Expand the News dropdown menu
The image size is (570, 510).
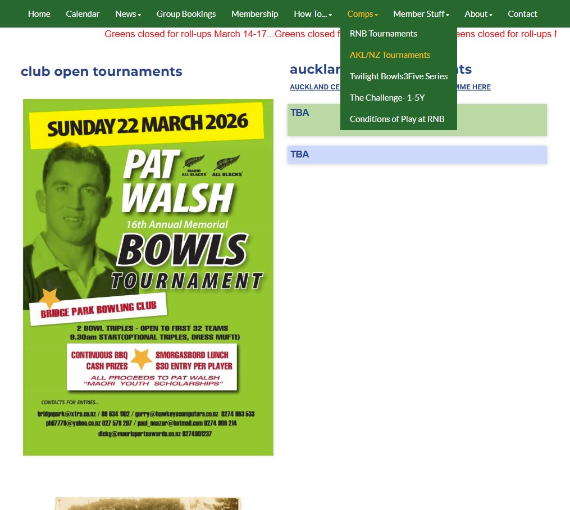128,14
